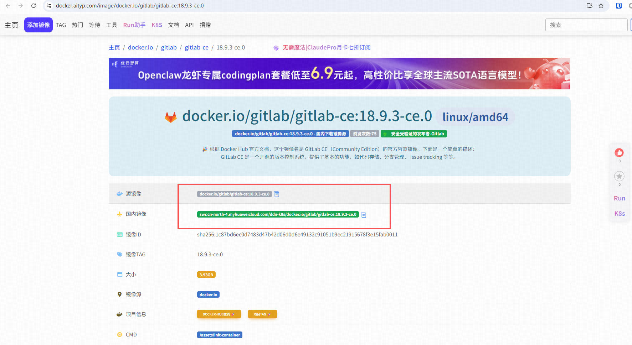Focus the 搜索 search box
632x345 pixels.
[x=586, y=25]
